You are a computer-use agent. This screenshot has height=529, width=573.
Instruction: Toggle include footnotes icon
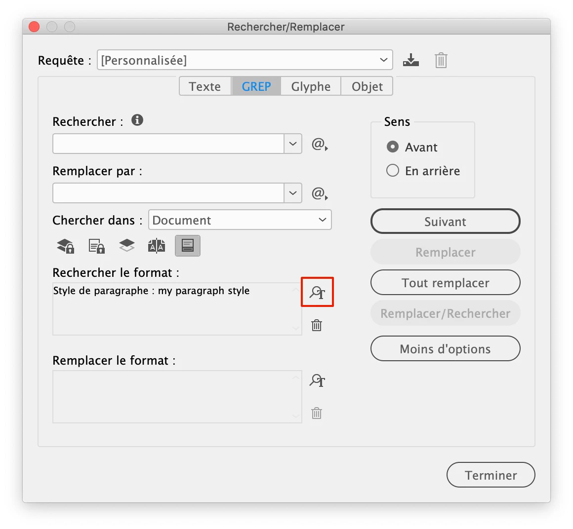pos(188,246)
